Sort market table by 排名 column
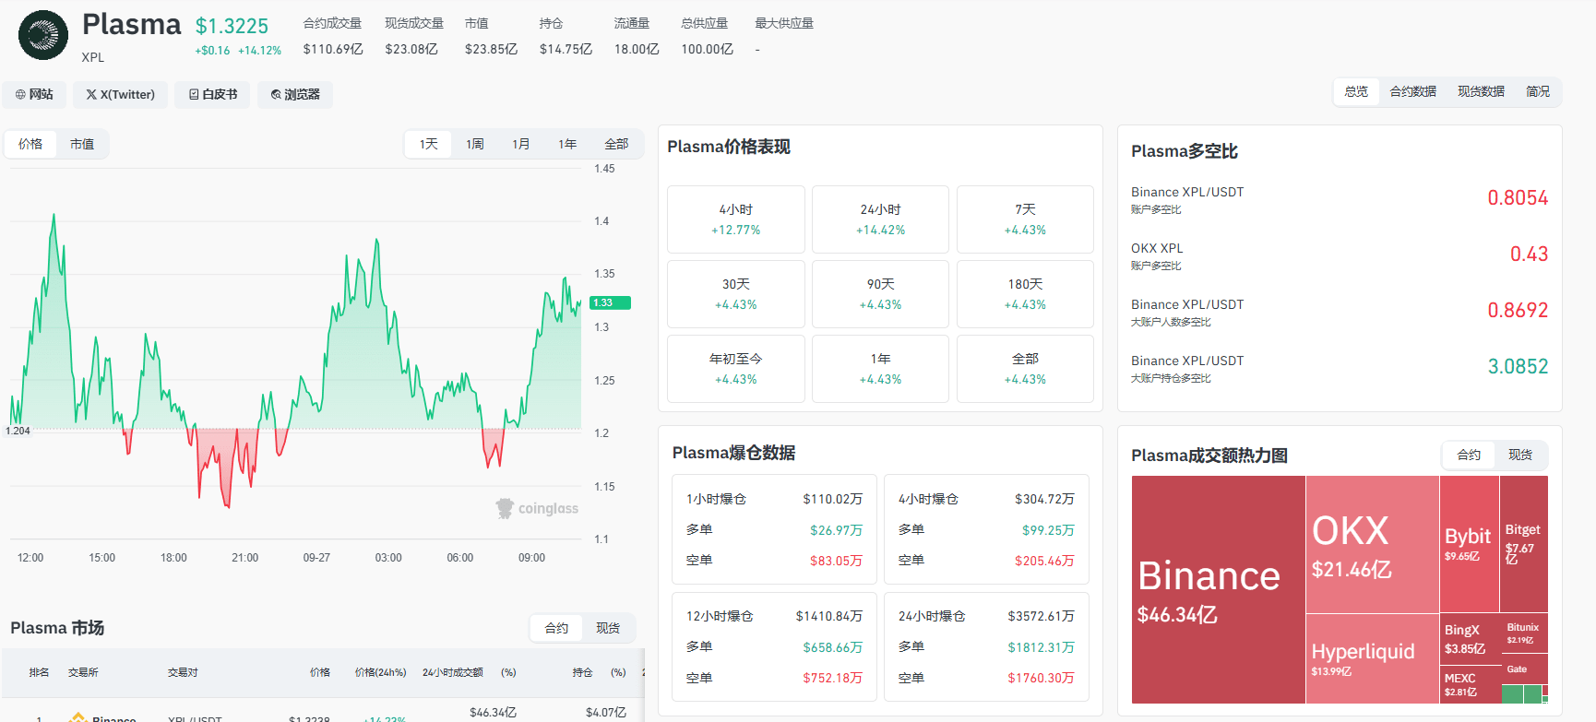Screen dimensions: 1596x722 click(x=39, y=672)
